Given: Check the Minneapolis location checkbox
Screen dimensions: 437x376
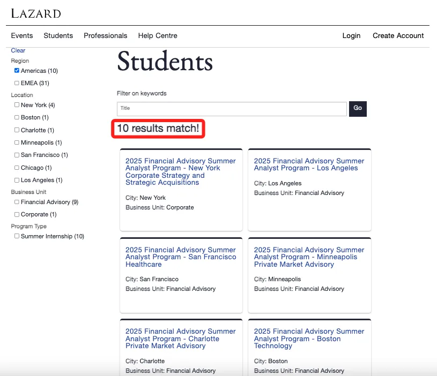Looking at the screenshot, I should coord(17,142).
